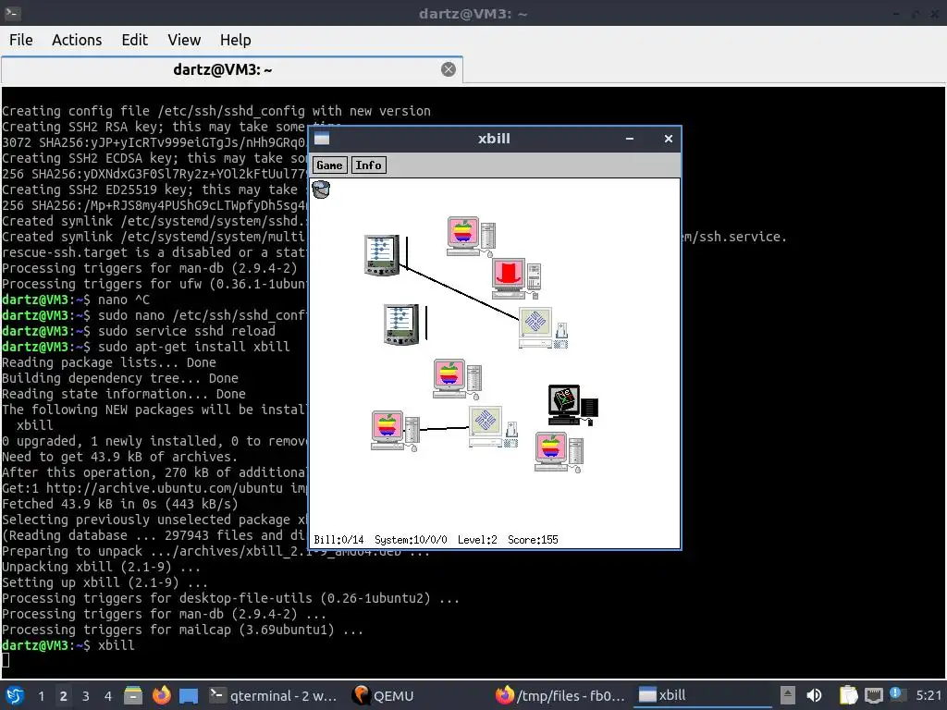Click the uncabled Apple Mac above the lower Sun workstation
Viewport: 947px width, 710px height.
tap(457, 379)
